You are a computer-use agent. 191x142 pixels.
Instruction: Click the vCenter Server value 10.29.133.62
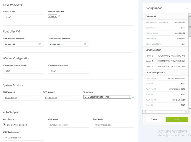coord(179,33)
